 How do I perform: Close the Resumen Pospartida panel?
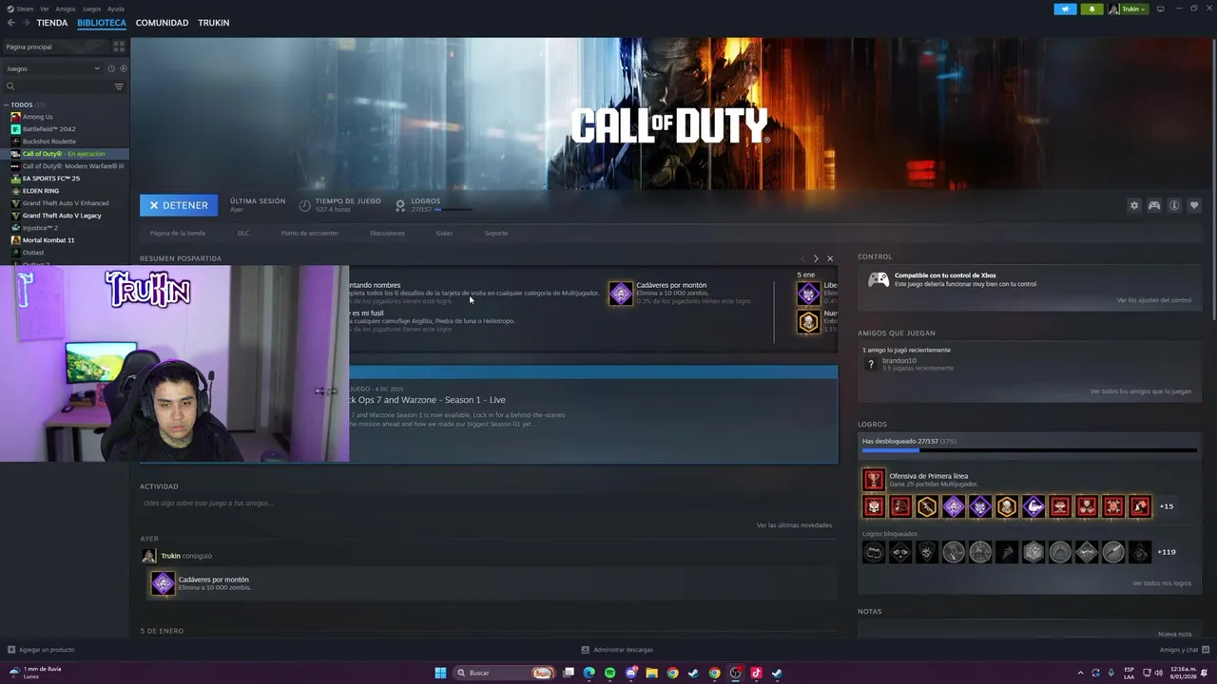[829, 258]
